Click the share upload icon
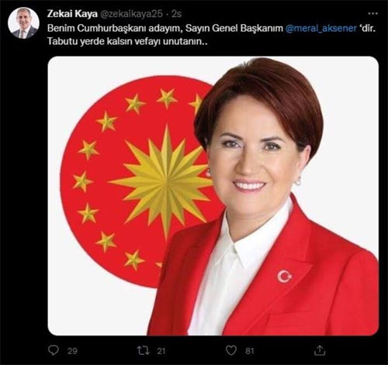Screen dimensions: 388x365 point(320,350)
